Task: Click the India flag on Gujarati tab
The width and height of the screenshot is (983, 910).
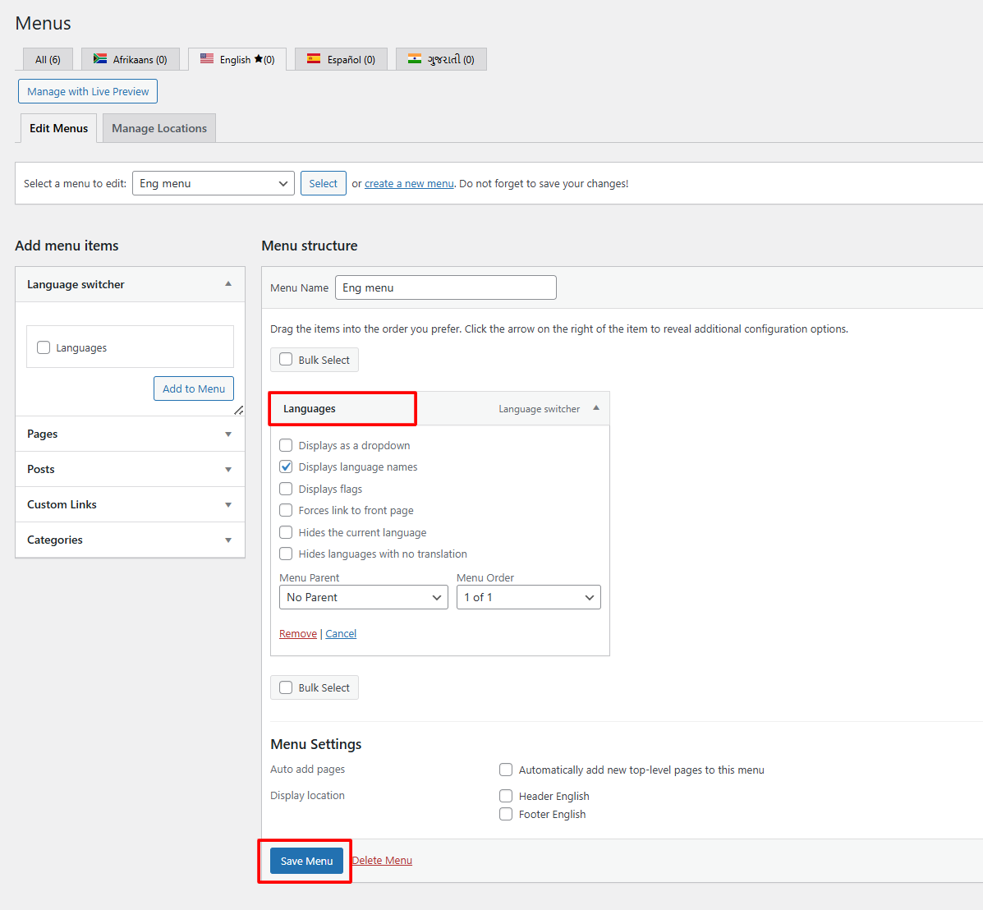Action: click(x=415, y=59)
